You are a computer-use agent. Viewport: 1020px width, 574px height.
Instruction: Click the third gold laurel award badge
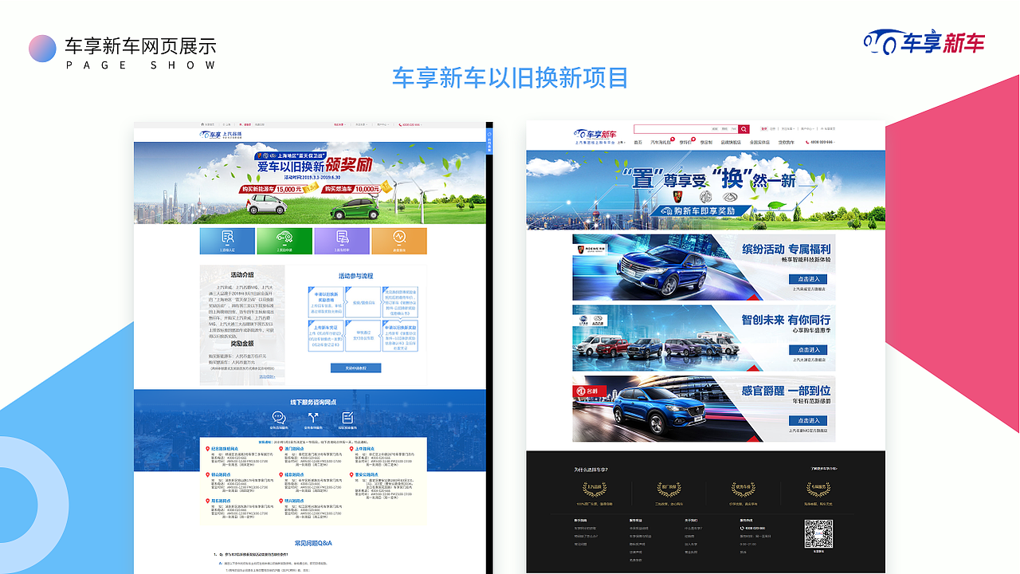[743, 489]
